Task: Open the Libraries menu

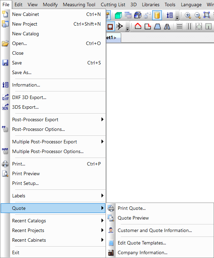Action: click(151, 5)
